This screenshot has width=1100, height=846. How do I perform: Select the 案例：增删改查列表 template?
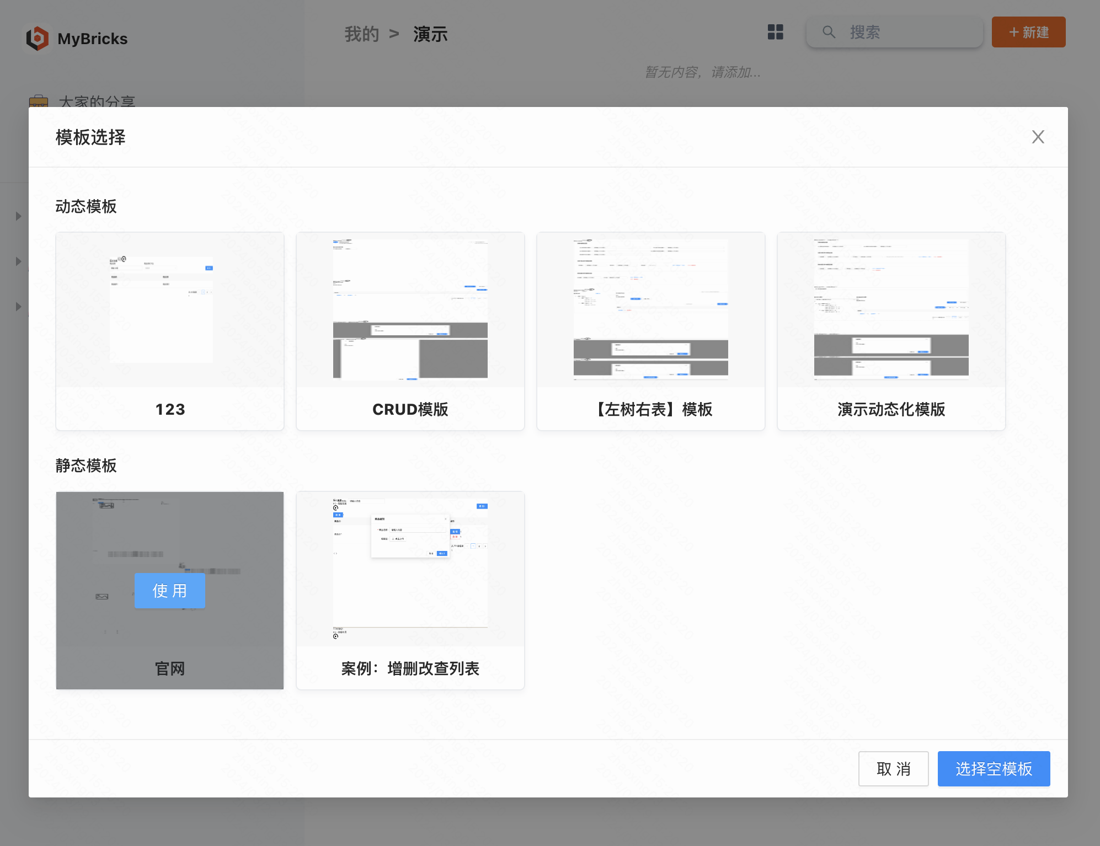pyautogui.click(x=410, y=590)
